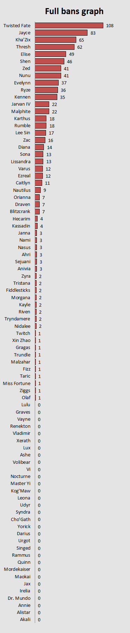Click the Nunu bar
130x633 pixels.
pos(48,76)
